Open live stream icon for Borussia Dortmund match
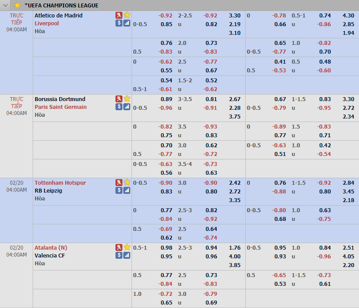Viewport: 359px width, 308px height. [119, 99]
